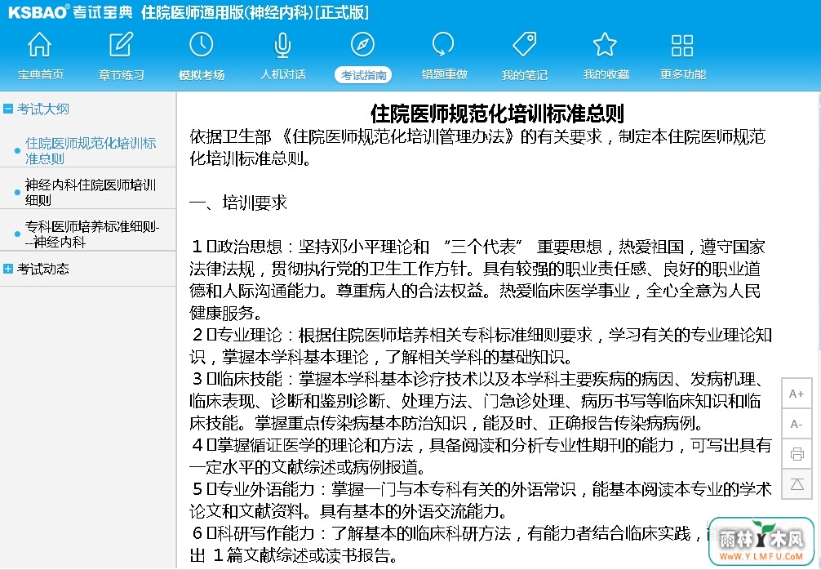
Task: Click the back-to-top triangle icon
Action: pyautogui.click(x=797, y=484)
